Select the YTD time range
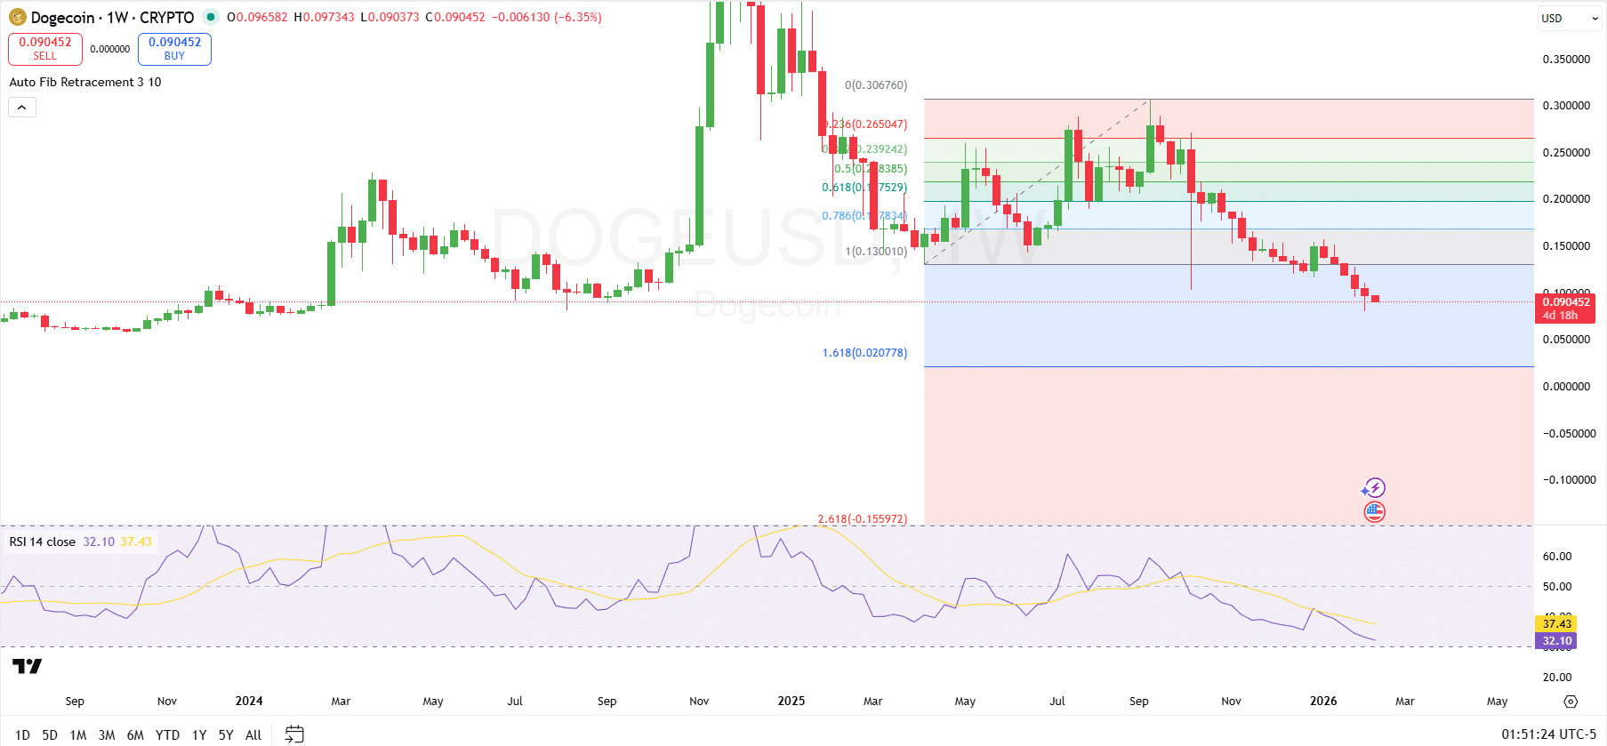This screenshot has height=746, width=1607. [167, 734]
